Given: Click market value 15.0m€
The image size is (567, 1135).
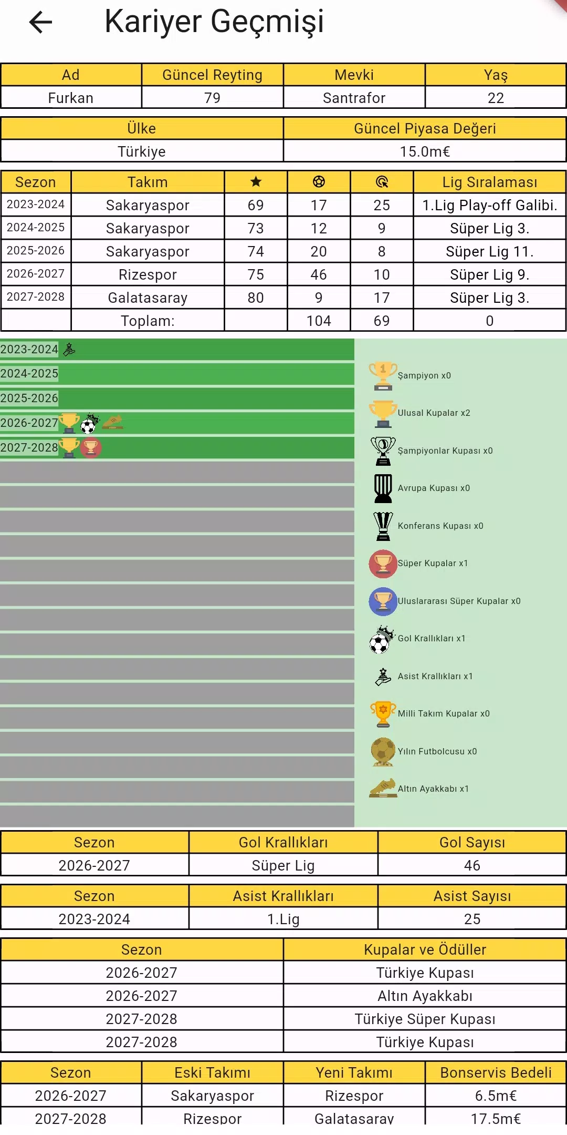Looking at the screenshot, I should [x=425, y=152].
